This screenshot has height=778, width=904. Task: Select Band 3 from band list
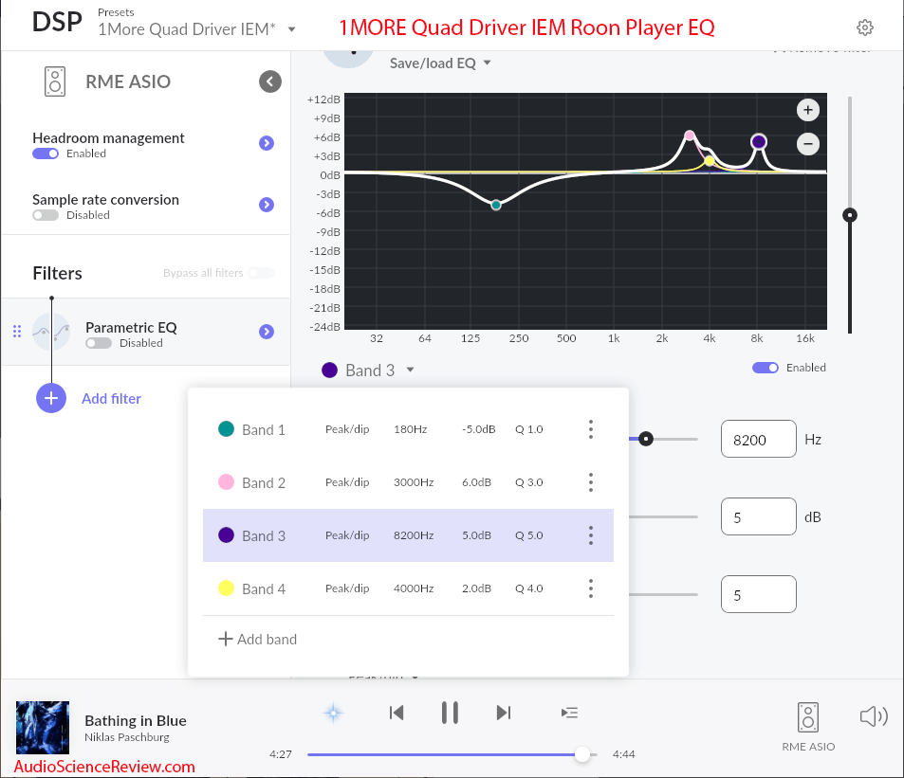[x=408, y=535]
